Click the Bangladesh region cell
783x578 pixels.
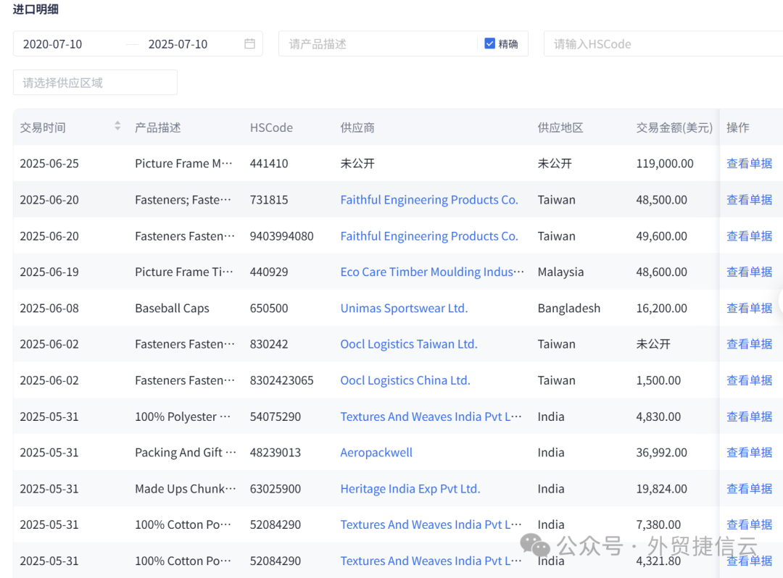point(569,309)
